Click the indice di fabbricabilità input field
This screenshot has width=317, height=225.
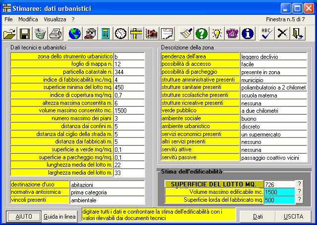point(129,80)
